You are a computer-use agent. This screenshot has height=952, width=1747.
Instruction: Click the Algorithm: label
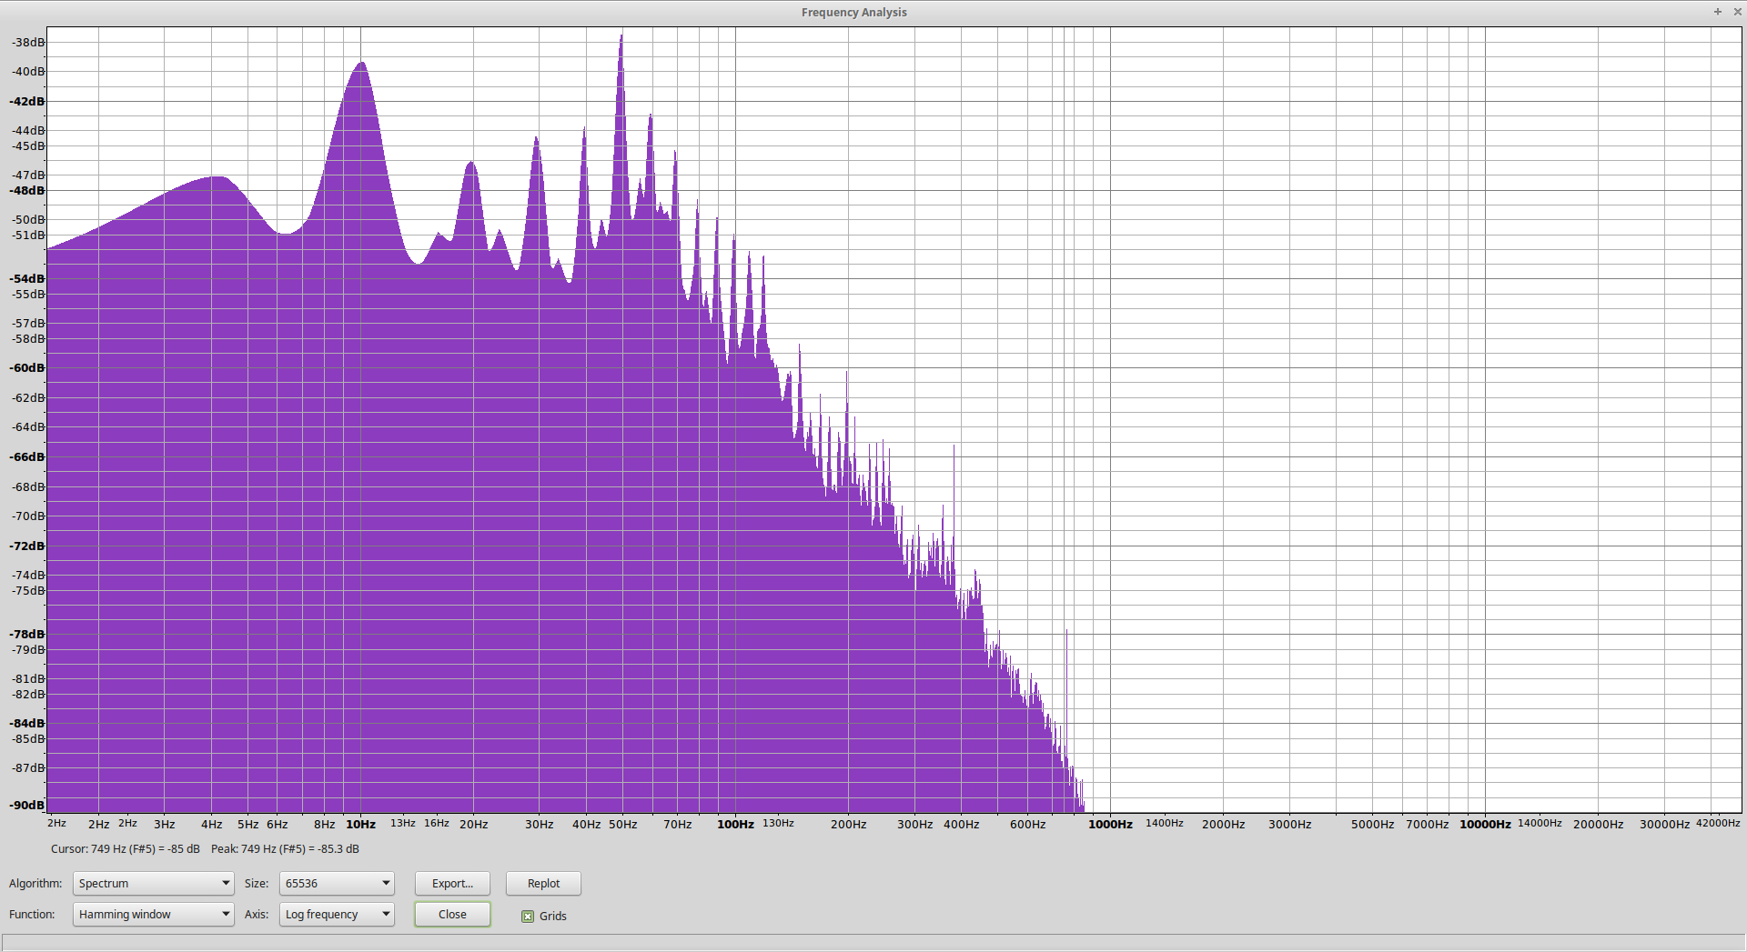click(x=35, y=883)
